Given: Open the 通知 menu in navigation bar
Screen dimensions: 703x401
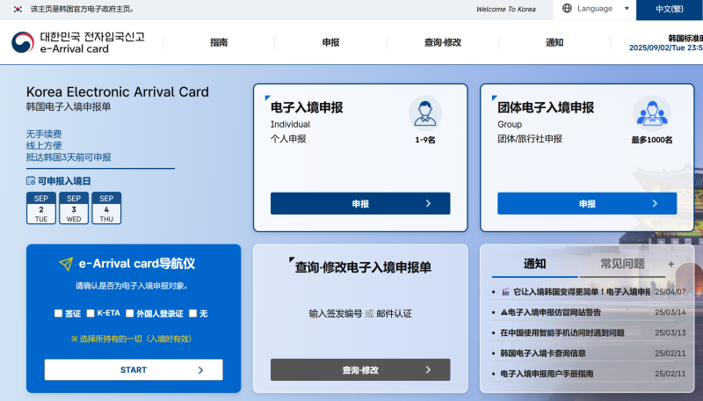Looking at the screenshot, I should (x=554, y=42).
